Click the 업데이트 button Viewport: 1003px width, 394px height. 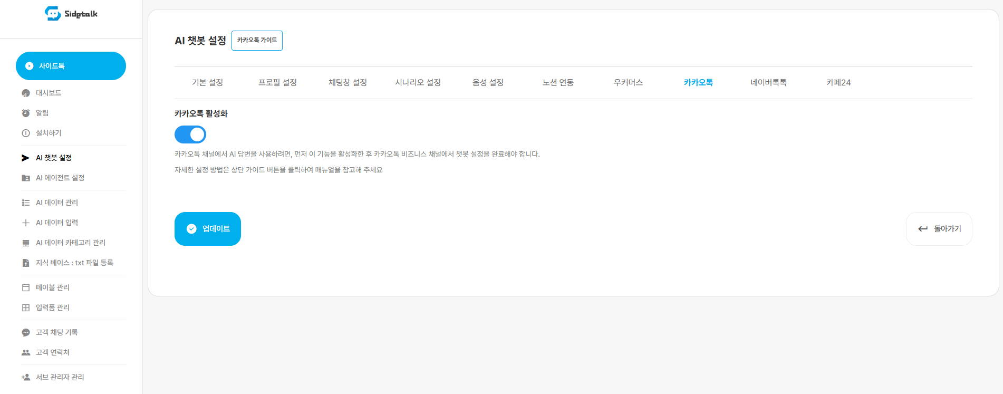click(208, 229)
